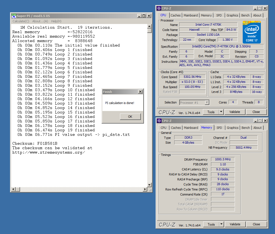Click the Multiplier x 53.0 ( 8 - 53 ) value

coord(192,82)
